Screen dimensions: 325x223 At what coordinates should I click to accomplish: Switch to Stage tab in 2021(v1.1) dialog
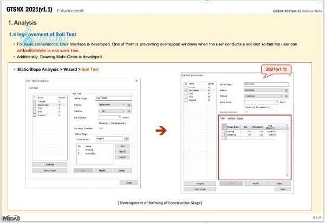tap(223, 118)
